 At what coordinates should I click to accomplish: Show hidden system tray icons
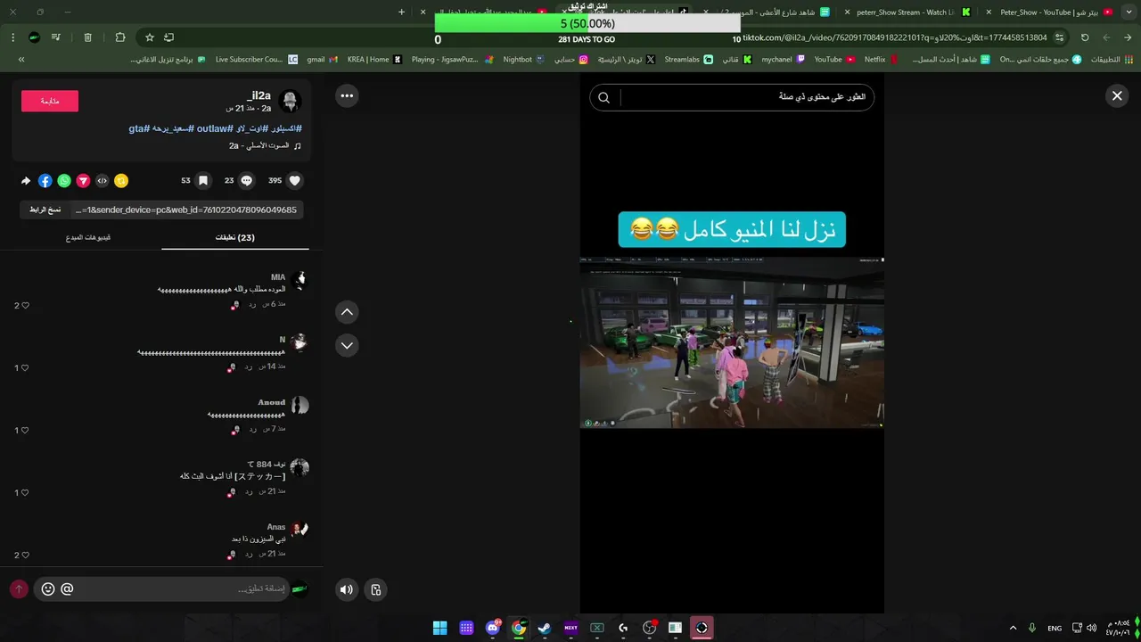[1013, 628]
